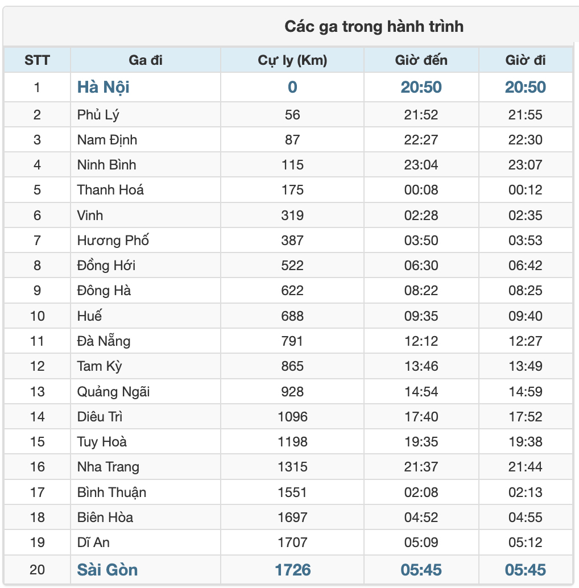Select the Huế station row
Screen dimensions: 579x588
[x=288, y=316]
